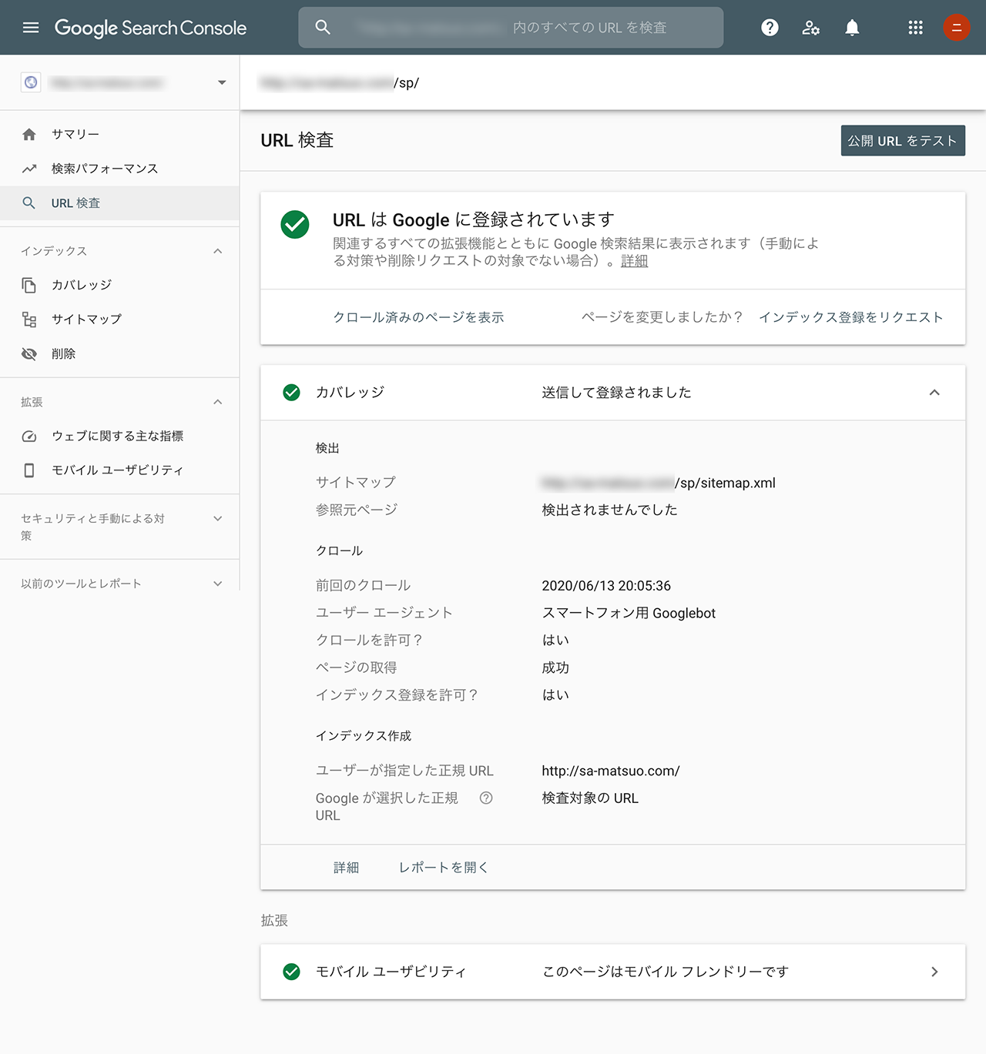Open the hamburger main menu
The image size is (986, 1054).
click(x=31, y=28)
